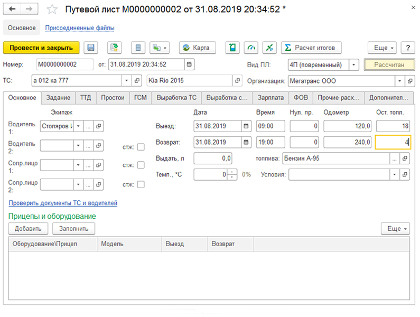Expand the Организация dropdown

399,81
